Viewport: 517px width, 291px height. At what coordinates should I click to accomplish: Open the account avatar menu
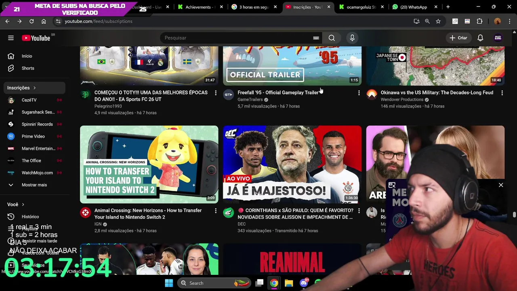tap(498, 38)
